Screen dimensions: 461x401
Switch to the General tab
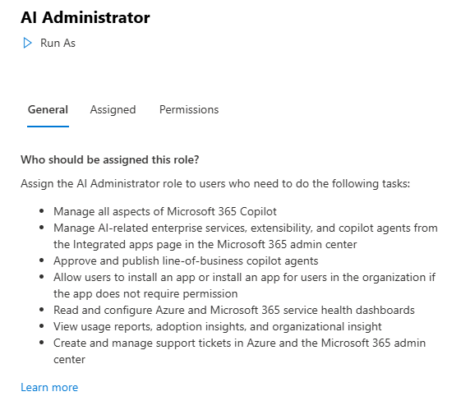coord(48,109)
